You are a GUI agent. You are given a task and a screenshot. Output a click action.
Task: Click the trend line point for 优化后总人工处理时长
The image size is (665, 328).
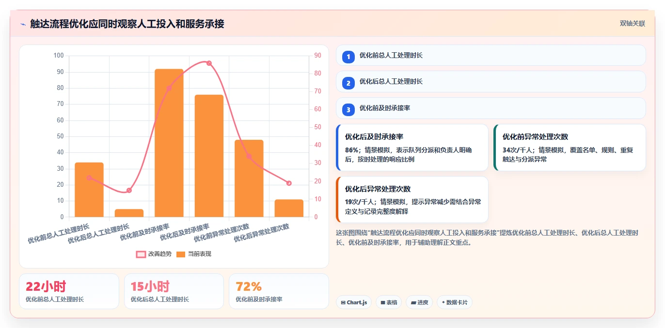129,190
